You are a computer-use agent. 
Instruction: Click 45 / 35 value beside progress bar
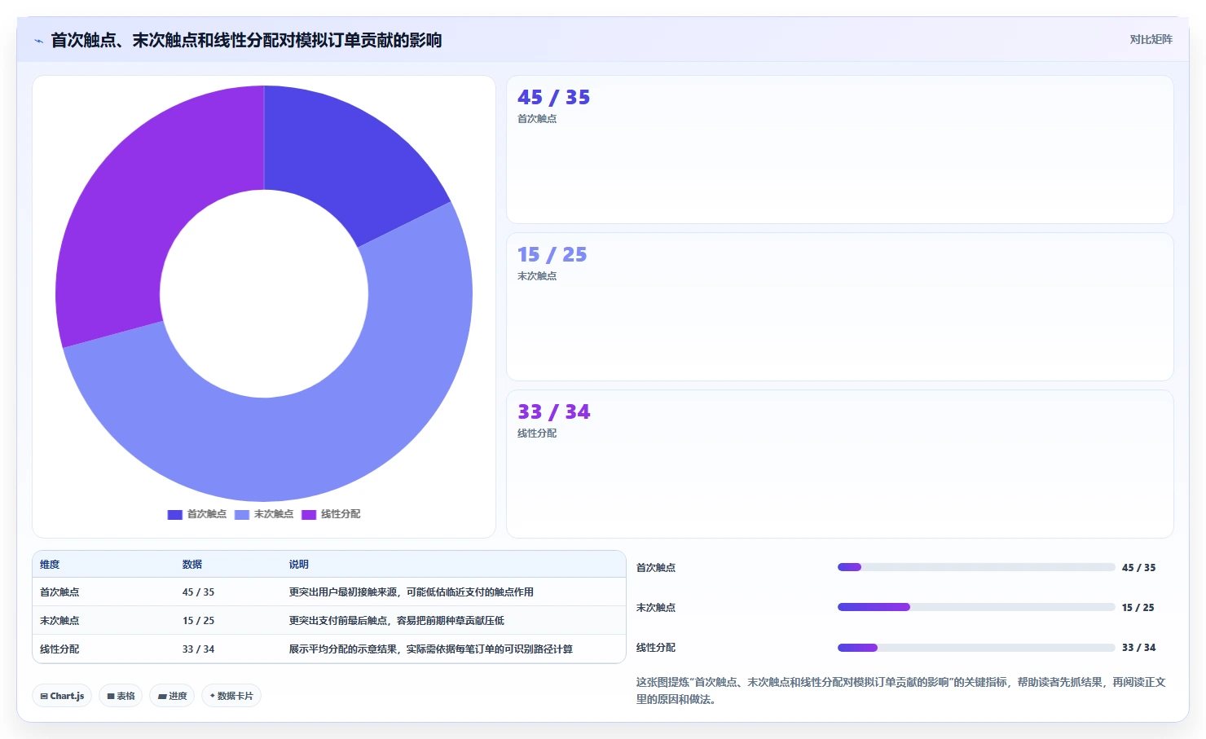point(1138,568)
